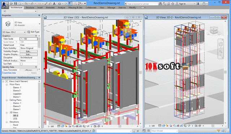The image size is (231, 134).
Task: Click the Redo arrow icon
Action: point(32,4)
